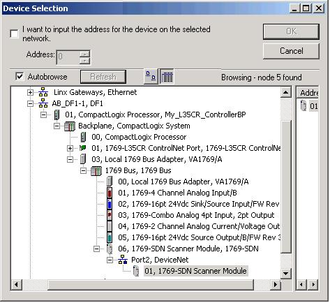330x303 pixels.
Task: Click the tree horizontal scrollbar thumb
Action: click(x=151, y=284)
